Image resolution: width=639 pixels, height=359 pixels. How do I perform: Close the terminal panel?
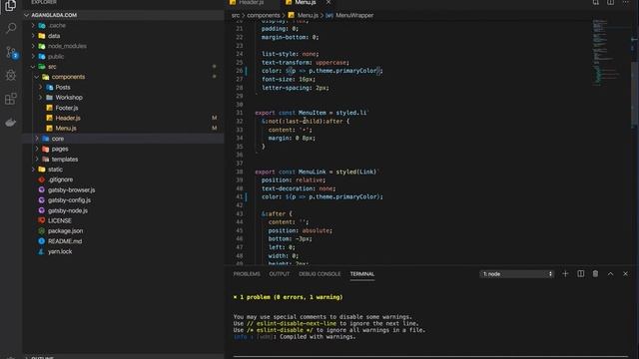click(625, 274)
